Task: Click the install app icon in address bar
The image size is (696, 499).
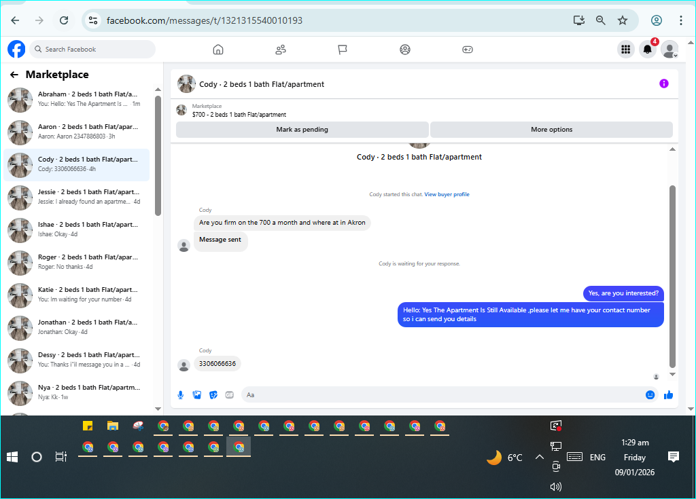Action: (x=579, y=20)
